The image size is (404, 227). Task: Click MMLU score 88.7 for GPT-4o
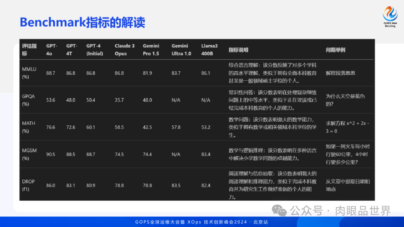51,73
